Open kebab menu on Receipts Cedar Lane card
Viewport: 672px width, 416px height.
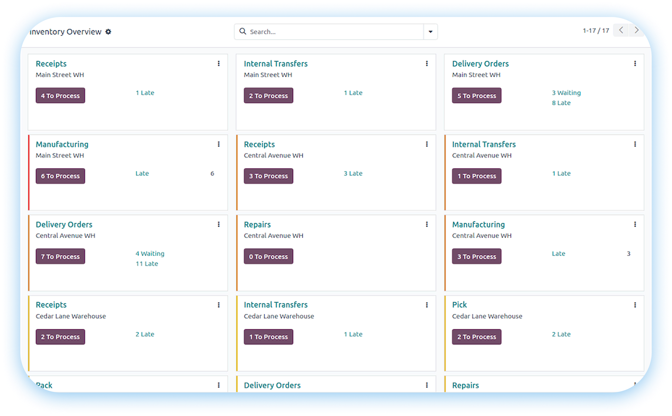tap(219, 305)
